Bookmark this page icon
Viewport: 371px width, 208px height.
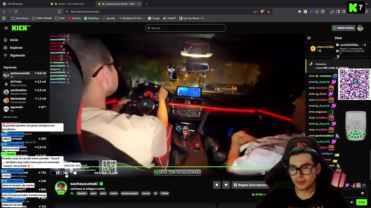tap(59, 12)
